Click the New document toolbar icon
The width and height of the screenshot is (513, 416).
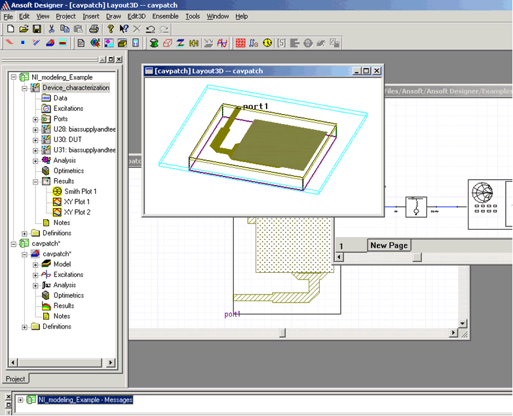(x=10, y=29)
